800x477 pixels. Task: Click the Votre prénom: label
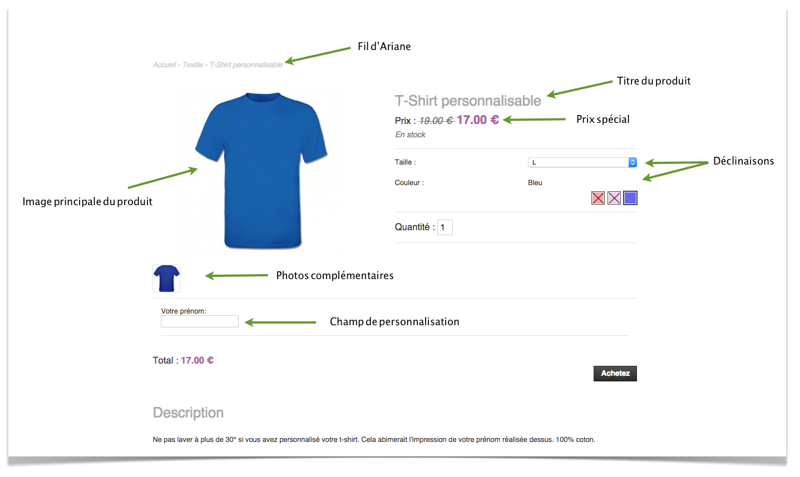click(x=184, y=311)
